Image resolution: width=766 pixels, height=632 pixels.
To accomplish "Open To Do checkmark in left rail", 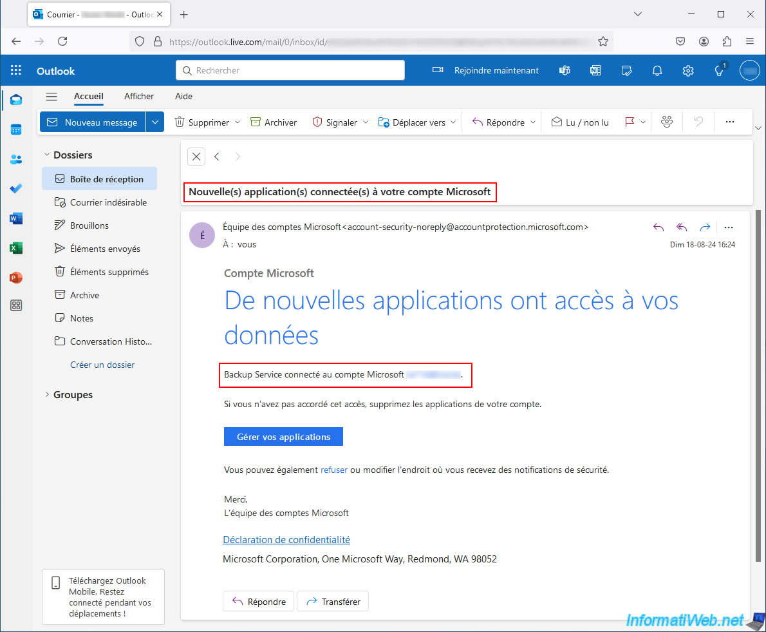I will 16,189.
